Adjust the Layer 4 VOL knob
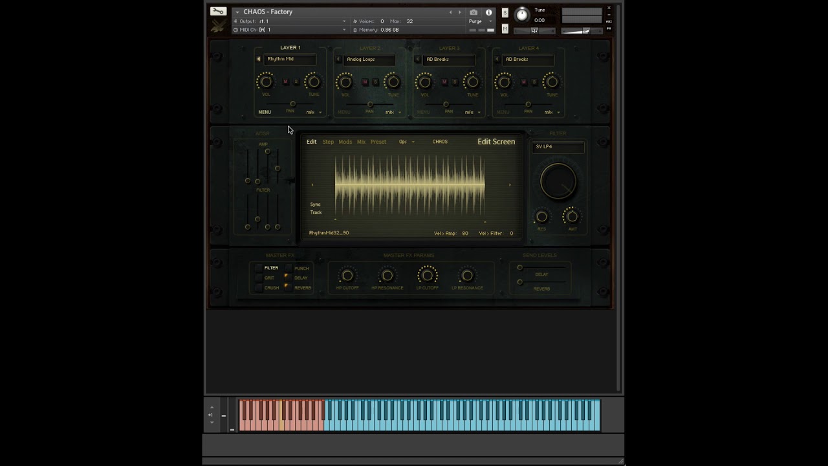 [x=504, y=82]
